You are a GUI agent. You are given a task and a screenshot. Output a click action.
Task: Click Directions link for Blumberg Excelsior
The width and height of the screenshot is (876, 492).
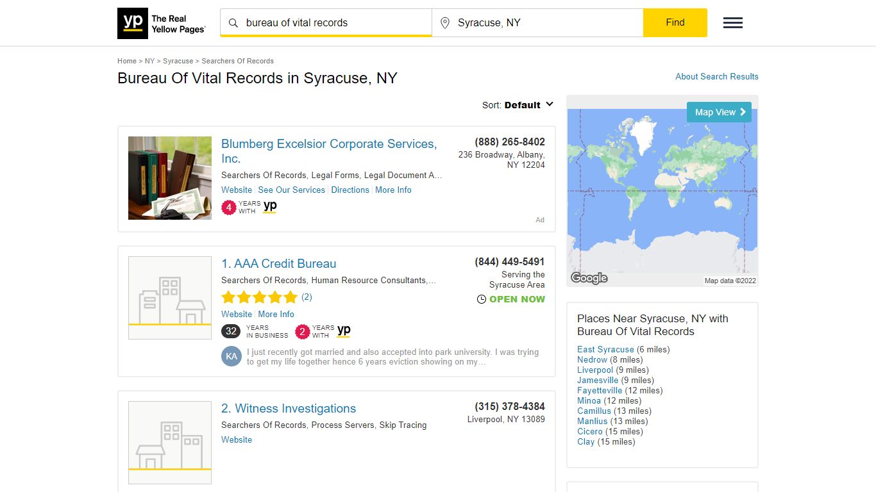click(x=350, y=190)
